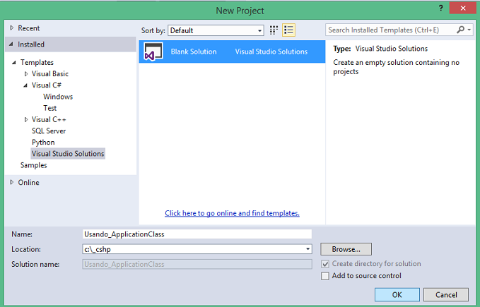Switch to small icons view
Image resolution: width=480 pixels, height=307 pixels.
pos(274,30)
